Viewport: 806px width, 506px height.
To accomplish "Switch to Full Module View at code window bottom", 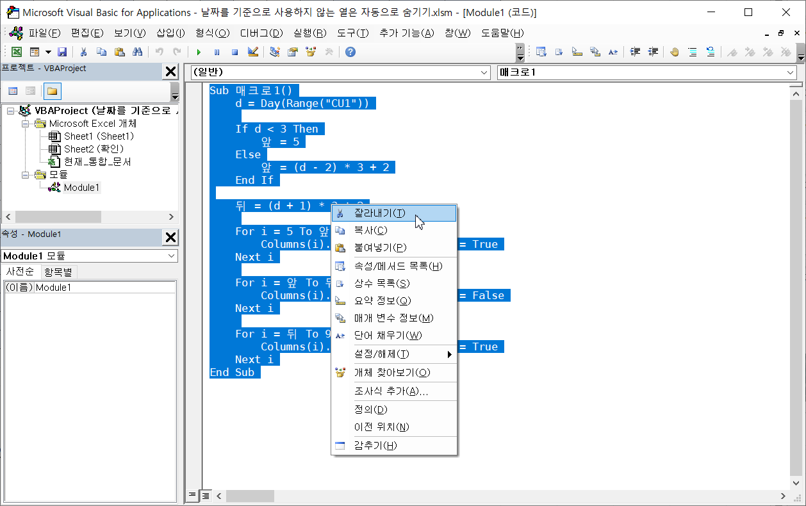I will coord(206,496).
